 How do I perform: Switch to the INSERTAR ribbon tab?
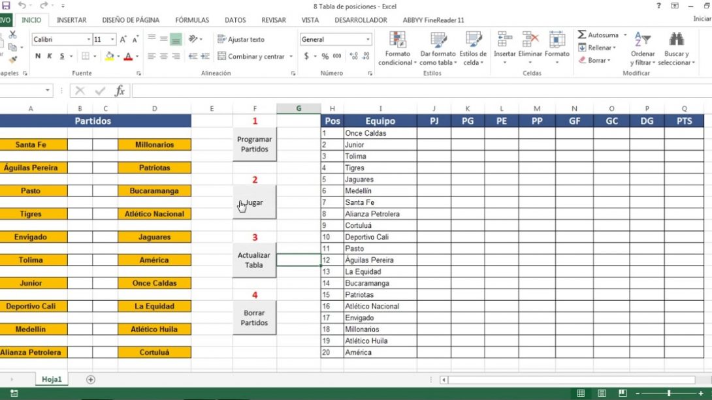[x=72, y=20]
